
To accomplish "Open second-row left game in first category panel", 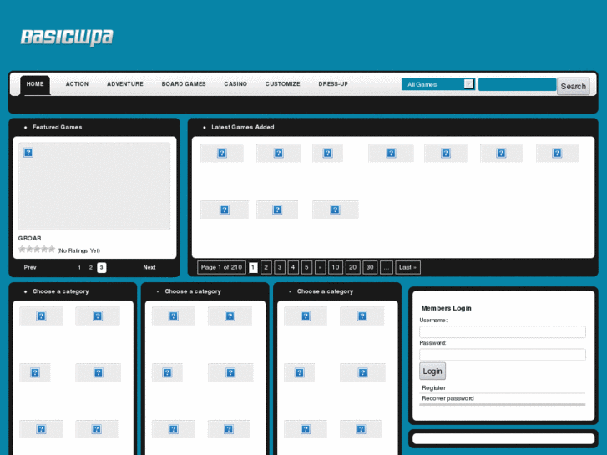I will (x=35, y=372).
